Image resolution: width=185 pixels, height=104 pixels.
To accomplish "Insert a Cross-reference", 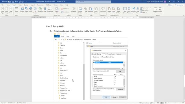I will (x=96, y=10).
